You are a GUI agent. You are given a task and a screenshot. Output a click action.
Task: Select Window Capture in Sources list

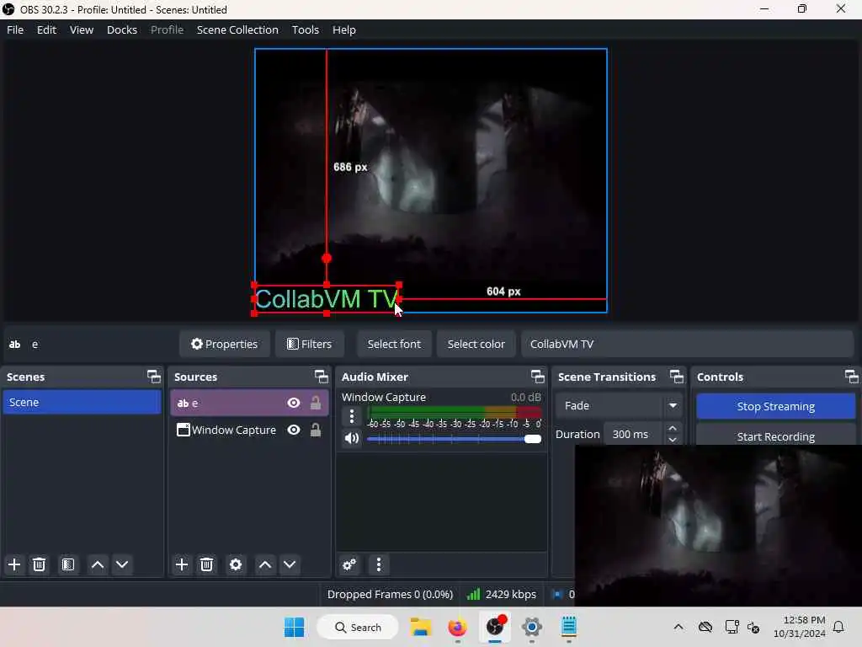(x=249, y=430)
